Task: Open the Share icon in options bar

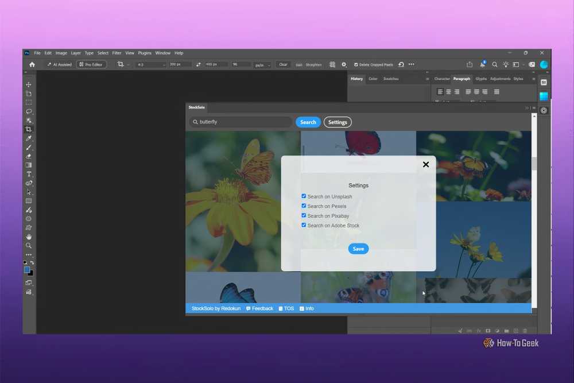Action: [x=470, y=64]
